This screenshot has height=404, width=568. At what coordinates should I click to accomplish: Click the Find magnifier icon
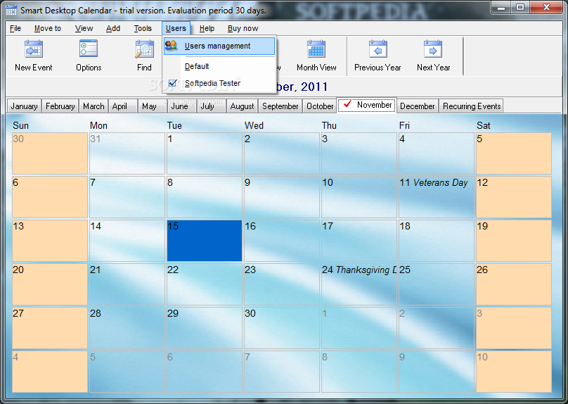144,49
